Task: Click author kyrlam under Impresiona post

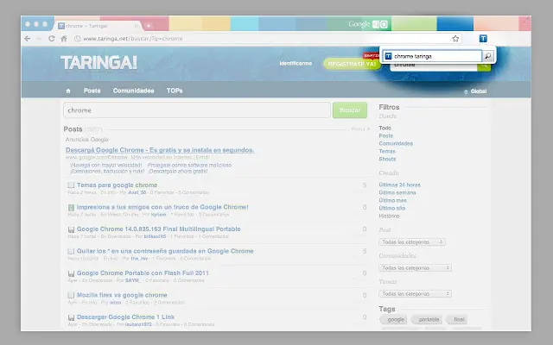Action: [158, 215]
